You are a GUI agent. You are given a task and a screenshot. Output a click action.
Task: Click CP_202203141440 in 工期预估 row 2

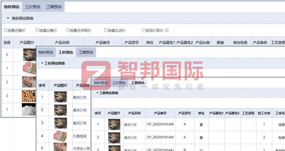pyautogui.click(x=160, y=137)
